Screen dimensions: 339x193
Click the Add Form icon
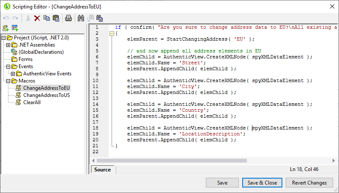coord(15,28)
